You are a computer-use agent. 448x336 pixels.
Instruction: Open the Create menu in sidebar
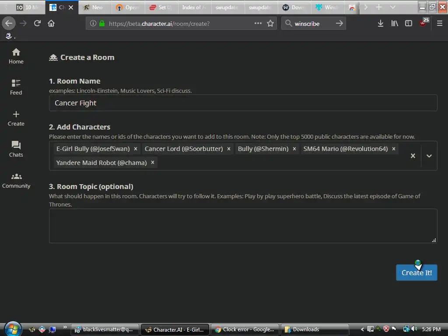pyautogui.click(x=16, y=119)
